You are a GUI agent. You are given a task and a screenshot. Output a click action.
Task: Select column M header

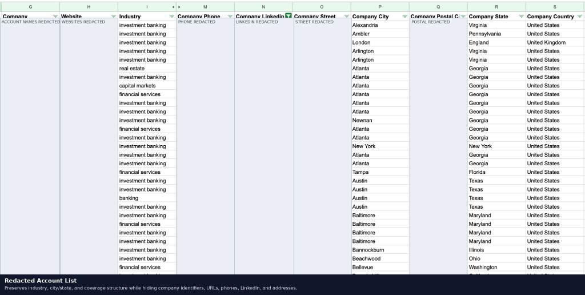tap(205, 7)
